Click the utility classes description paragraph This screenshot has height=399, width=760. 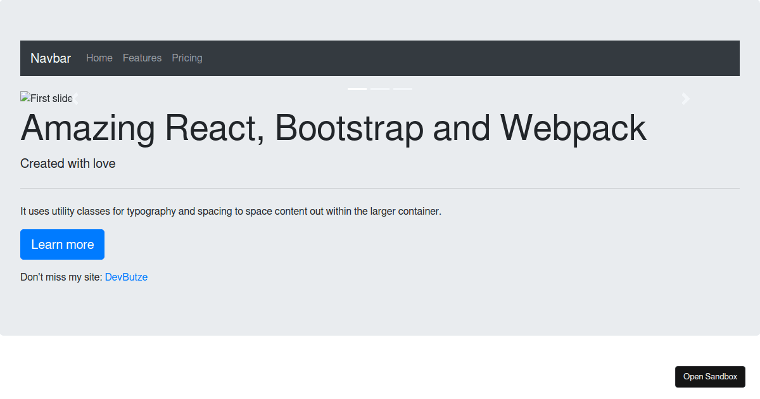click(x=231, y=211)
